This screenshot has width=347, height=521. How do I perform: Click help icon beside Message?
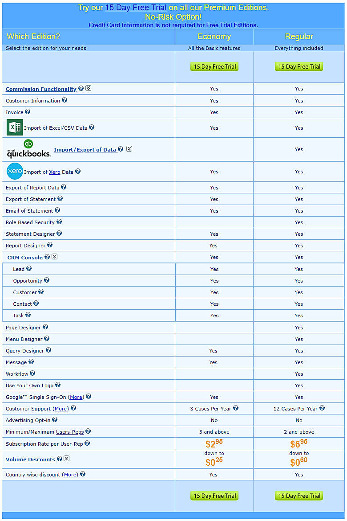pyautogui.click(x=31, y=361)
